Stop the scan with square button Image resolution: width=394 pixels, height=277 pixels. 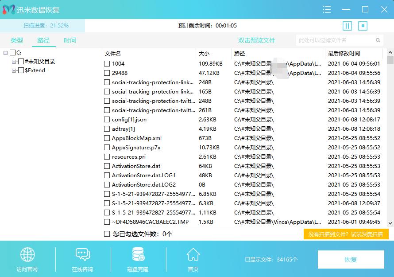point(363,26)
